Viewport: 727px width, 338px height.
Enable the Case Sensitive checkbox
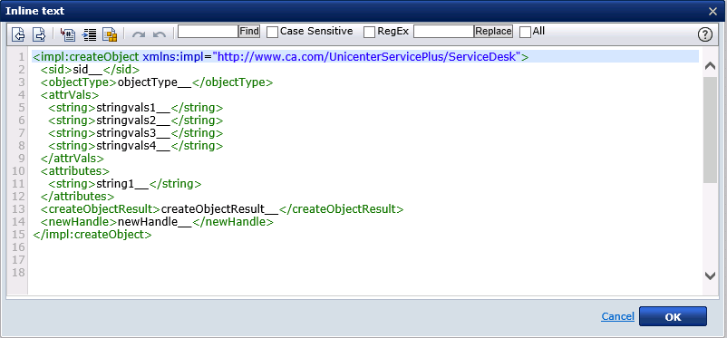tap(273, 32)
